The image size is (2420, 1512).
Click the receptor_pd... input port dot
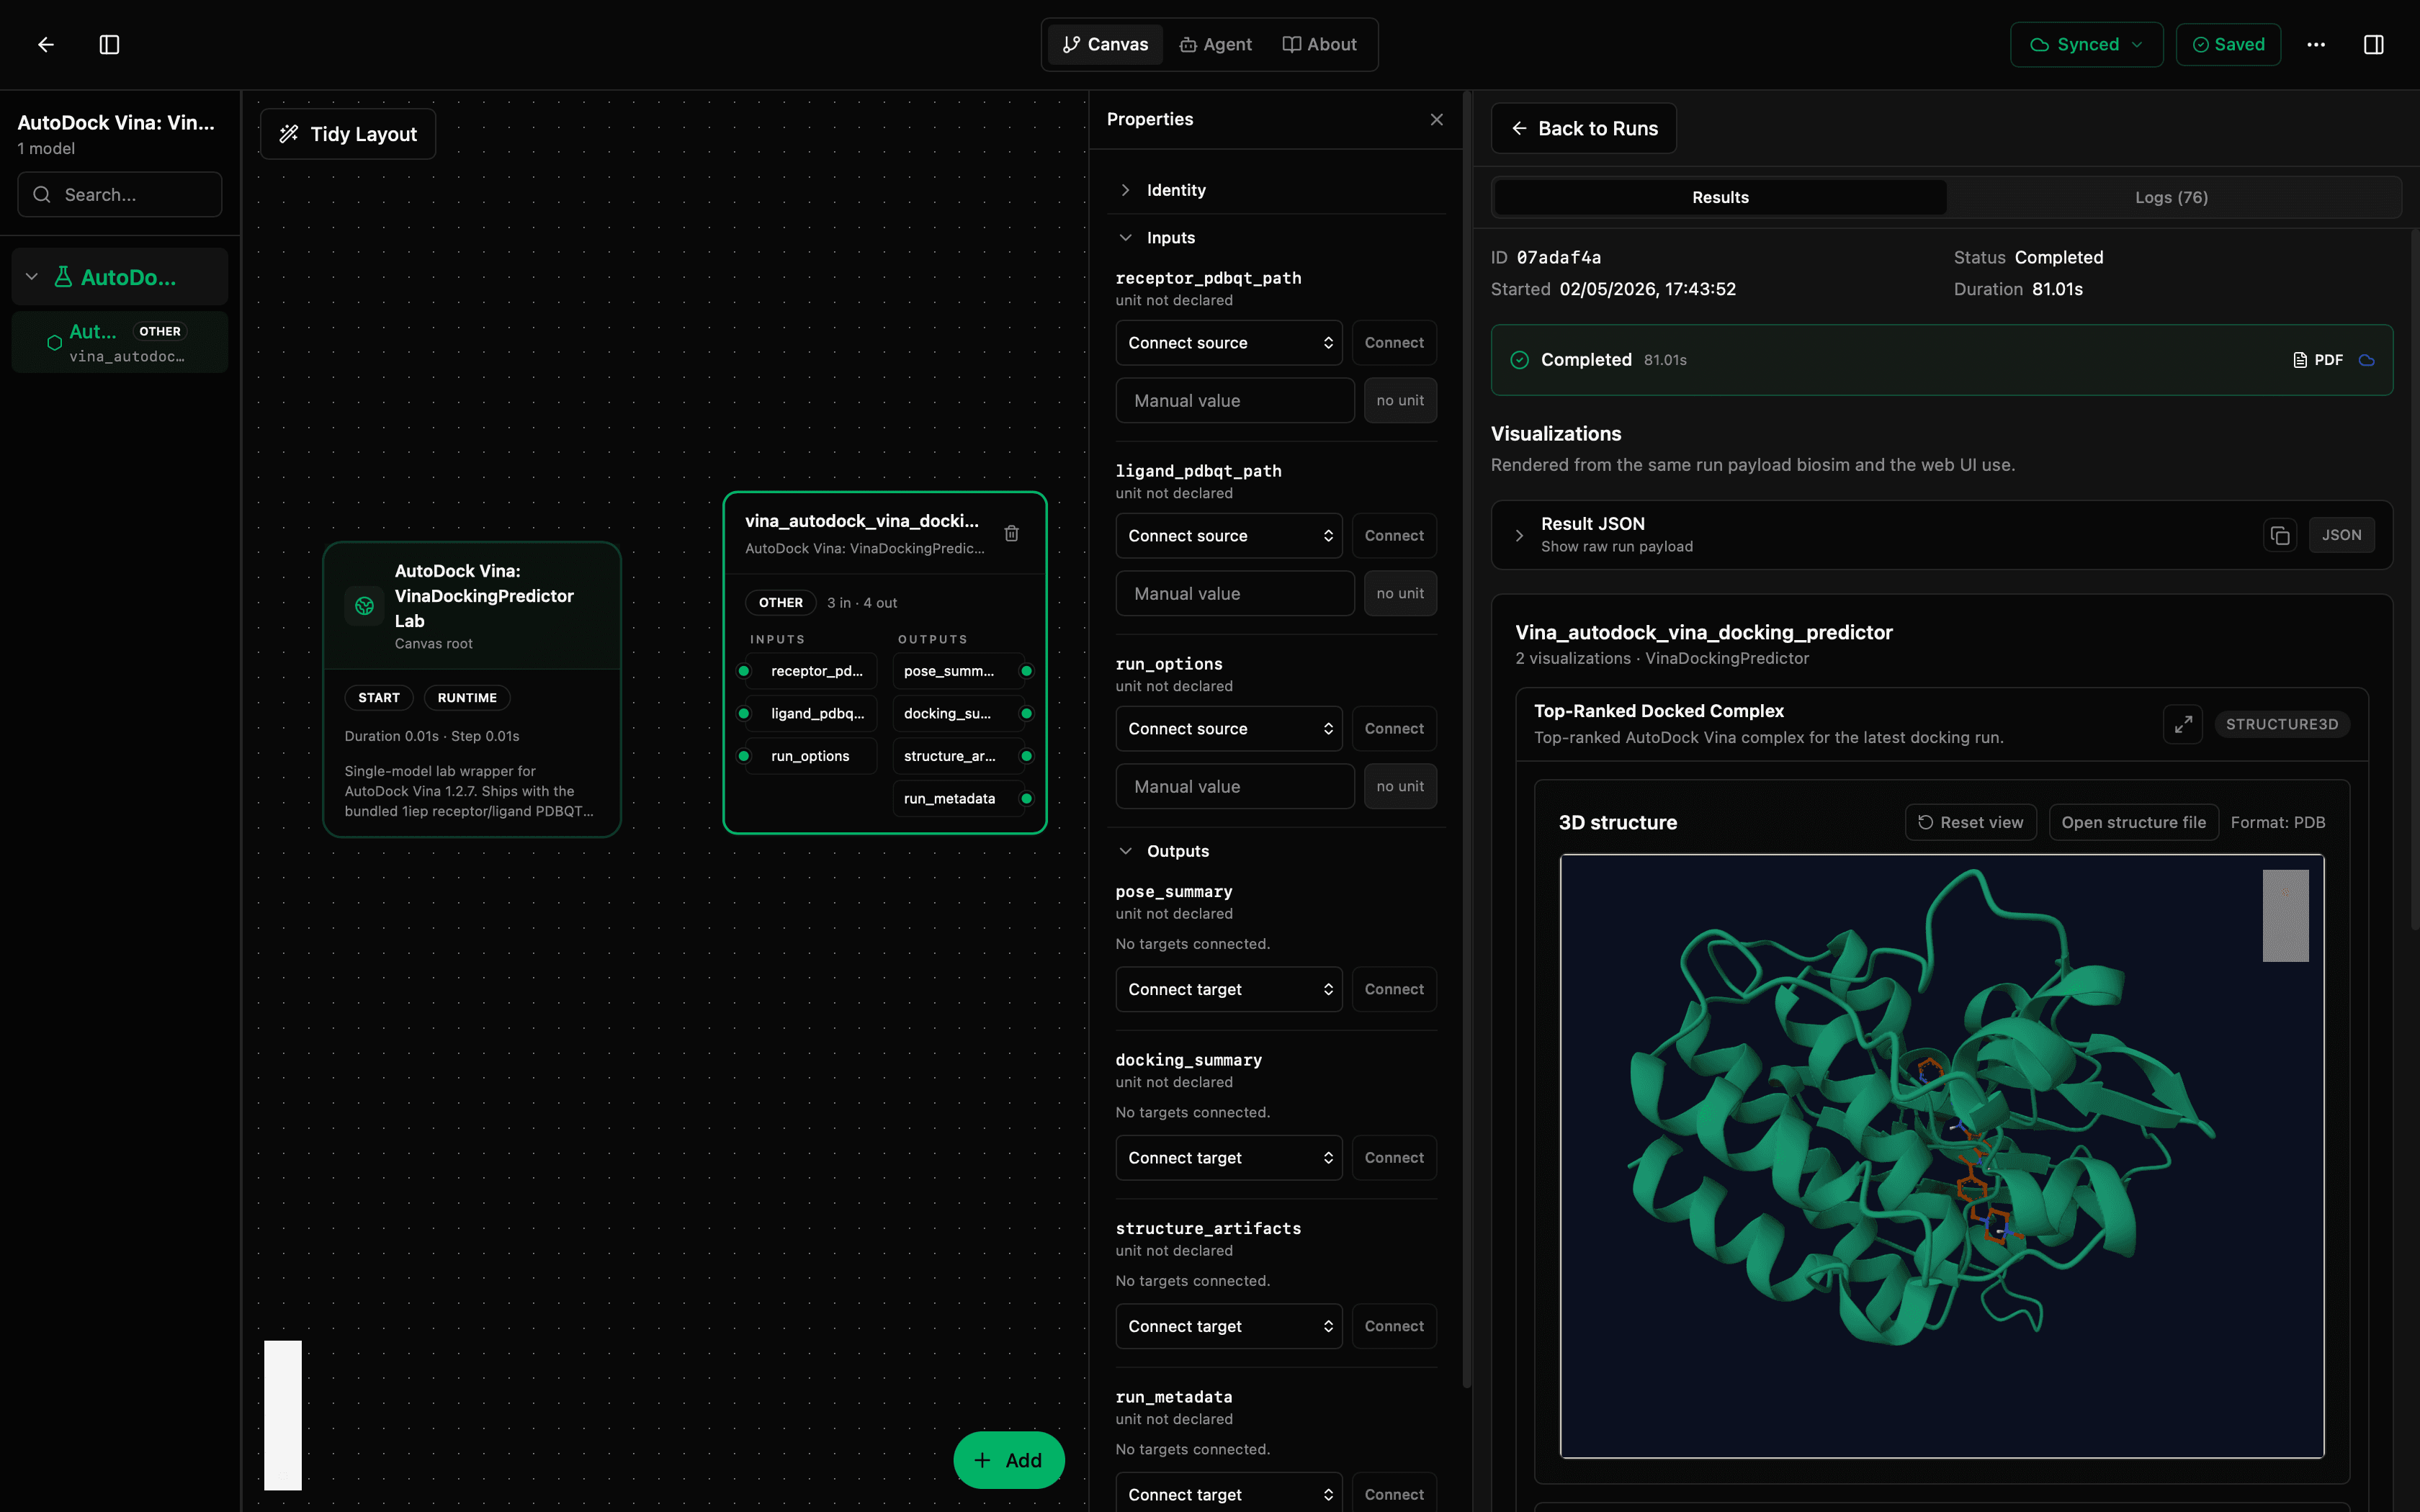(x=744, y=671)
